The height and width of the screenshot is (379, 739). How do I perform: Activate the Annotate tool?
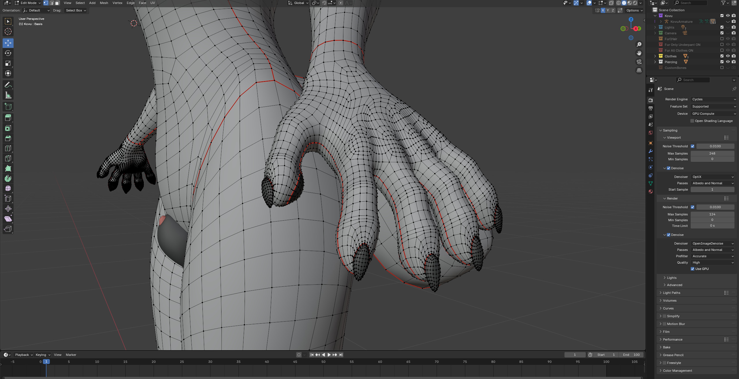coord(8,85)
